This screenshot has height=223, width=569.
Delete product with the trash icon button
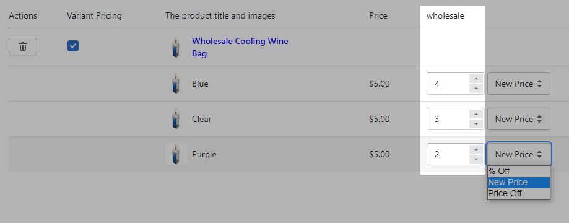click(x=23, y=46)
